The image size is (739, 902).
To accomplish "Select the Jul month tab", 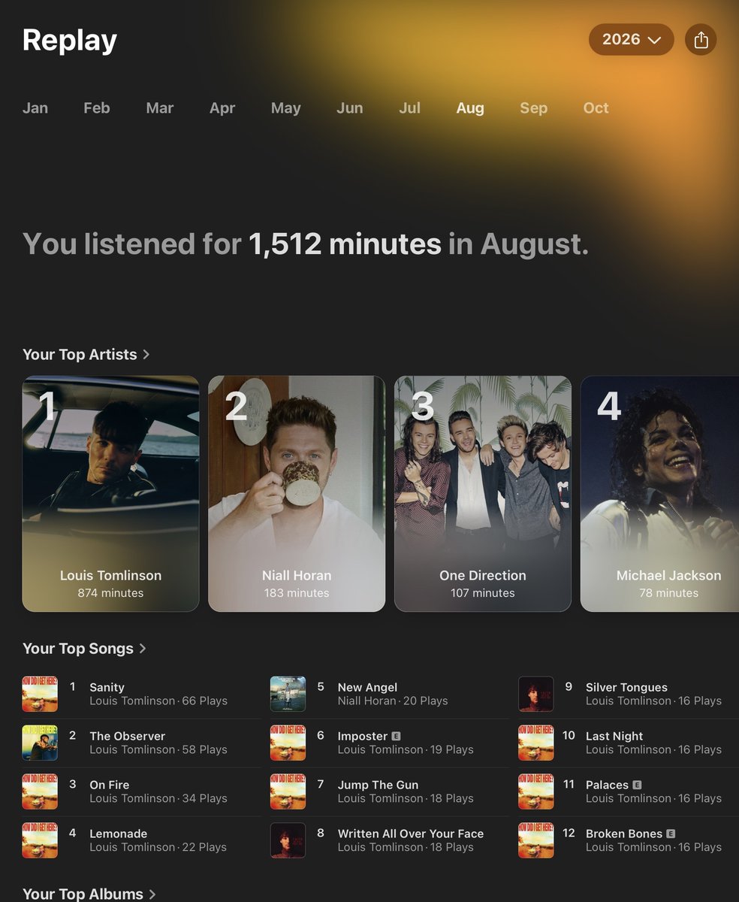I will (409, 107).
